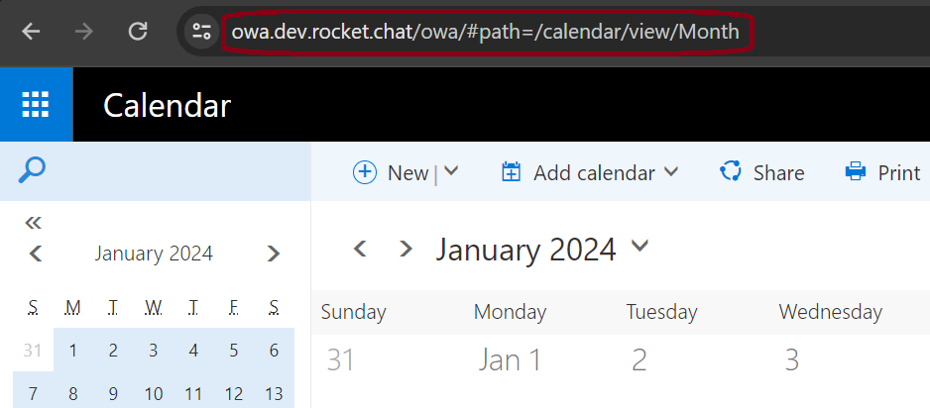Go to next month in mini calendar

click(274, 254)
